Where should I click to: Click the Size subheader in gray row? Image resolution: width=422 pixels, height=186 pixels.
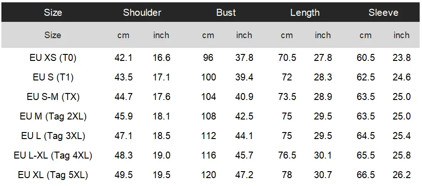pyautogui.click(x=53, y=35)
